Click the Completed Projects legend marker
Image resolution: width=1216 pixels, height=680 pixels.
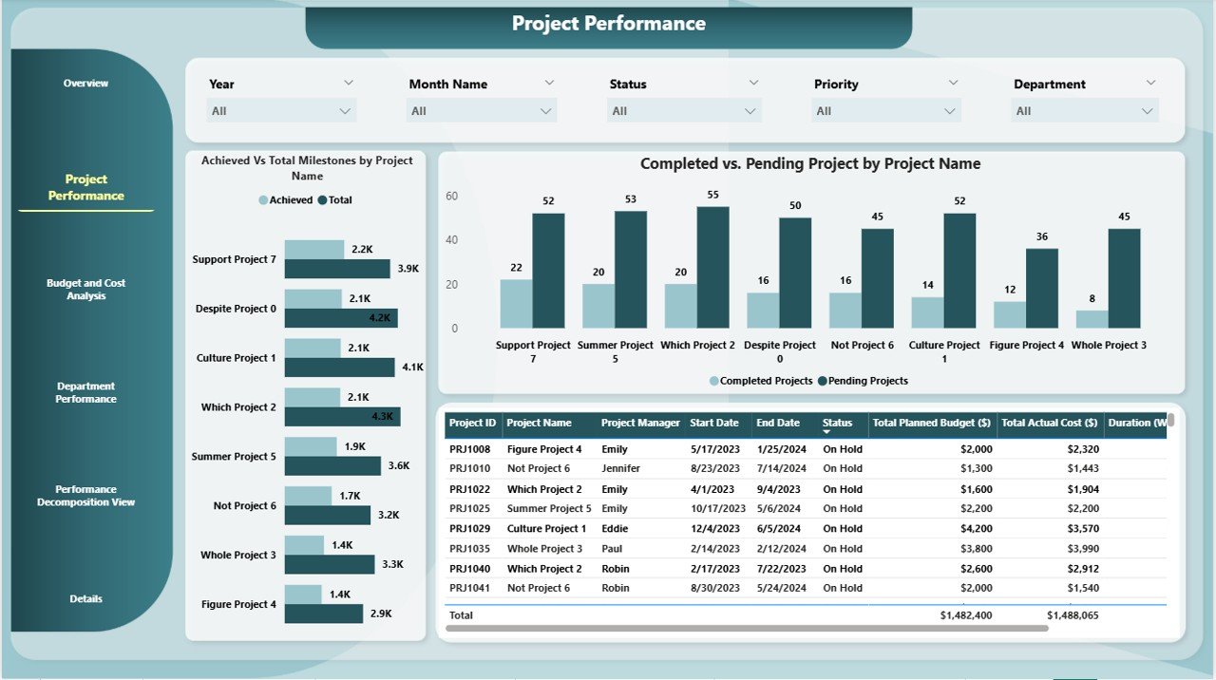click(713, 381)
